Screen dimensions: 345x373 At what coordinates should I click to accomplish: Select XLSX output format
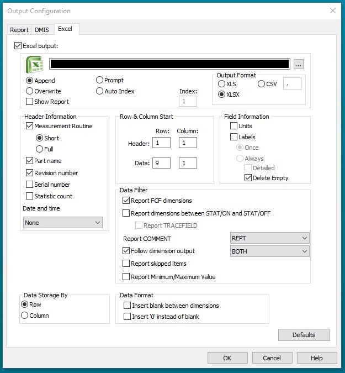(x=221, y=94)
